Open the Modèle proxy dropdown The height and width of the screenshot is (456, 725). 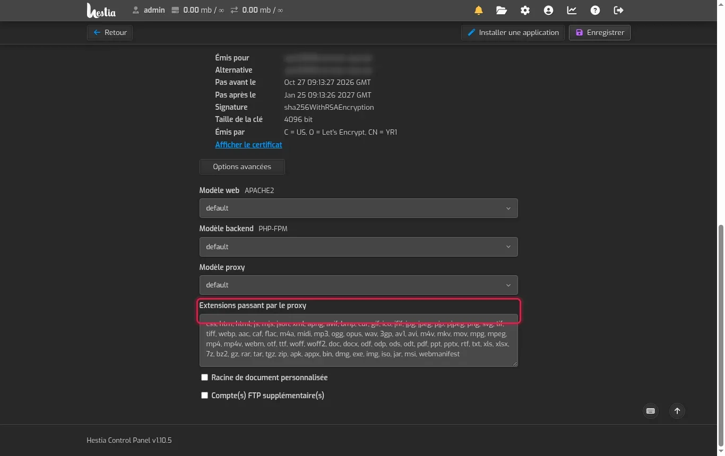coord(358,285)
